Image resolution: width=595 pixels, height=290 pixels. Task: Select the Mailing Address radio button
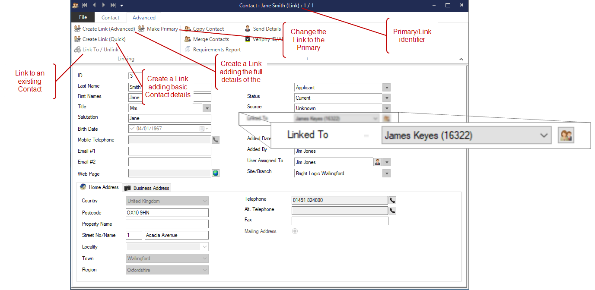(x=295, y=231)
